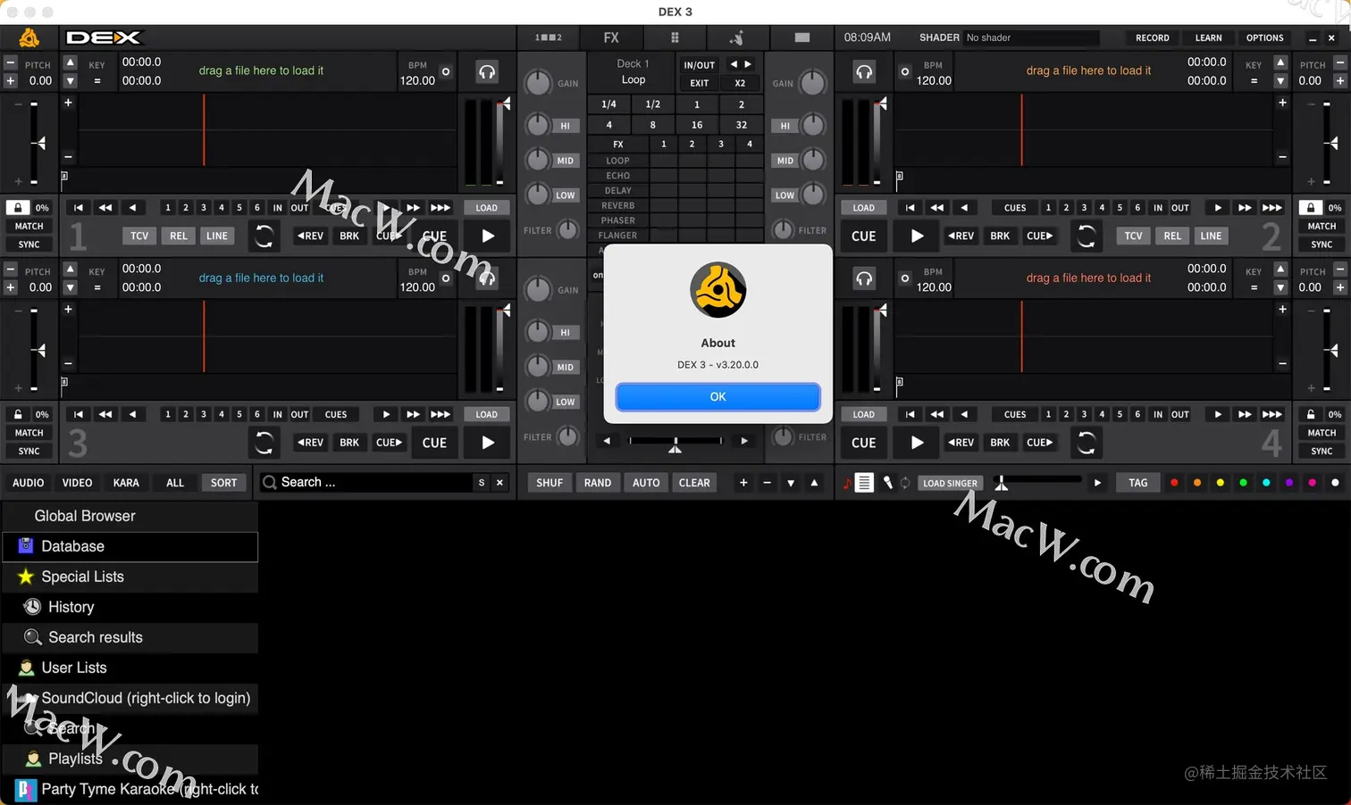The width and height of the screenshot is (1351, 805).
Task: Toggle SYNC on deck 1
Action: pos(29,245)
